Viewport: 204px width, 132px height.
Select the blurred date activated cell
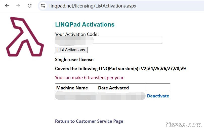click(121, 96)
